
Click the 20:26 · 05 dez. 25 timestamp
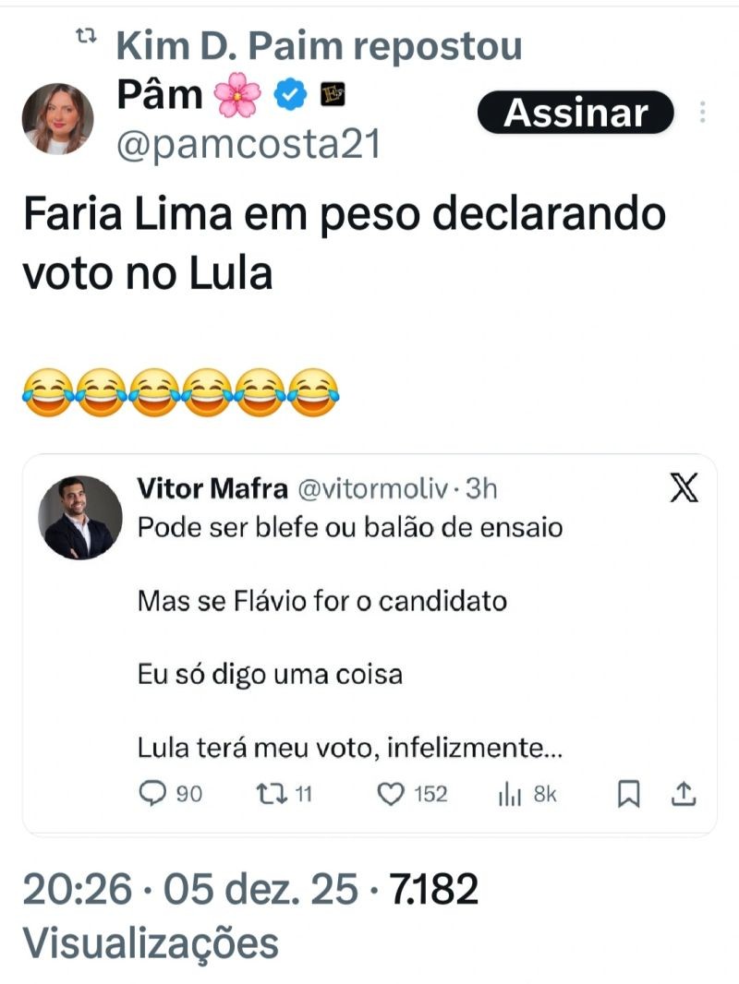point(189,890)
